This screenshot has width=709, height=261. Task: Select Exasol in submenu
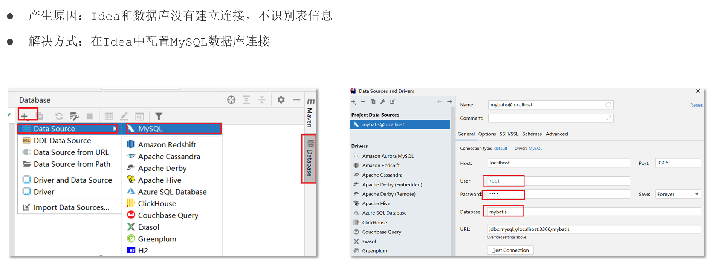[x=173, y=227]
